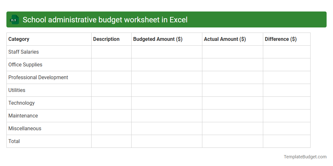Click the Professional Development Difference cell
Screen dimensions: 333x166
pos(287,78)
